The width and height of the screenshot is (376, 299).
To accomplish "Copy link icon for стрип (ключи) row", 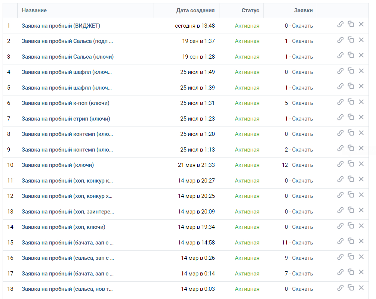I will coord(340,117).
